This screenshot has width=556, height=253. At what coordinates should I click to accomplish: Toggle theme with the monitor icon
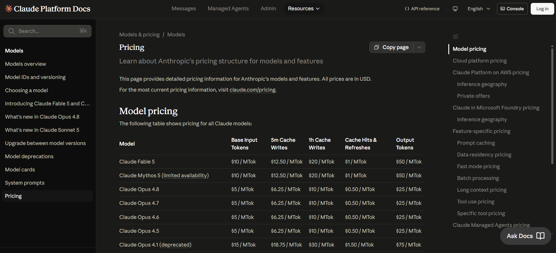[x=455, y=9]
